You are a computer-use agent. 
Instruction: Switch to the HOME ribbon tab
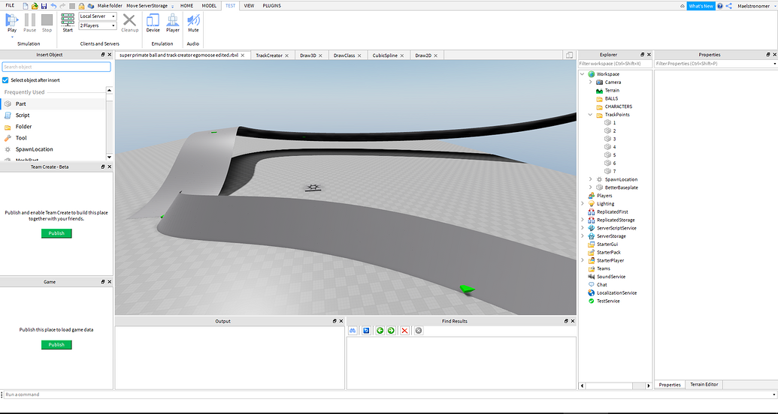[186, 6]
